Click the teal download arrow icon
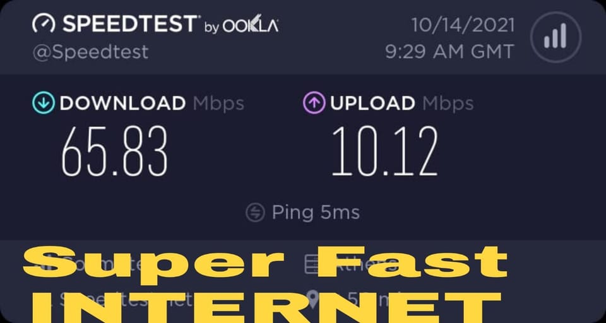This screenshot has height=323, width=606. pyautogui.click(x=44, y=103)
